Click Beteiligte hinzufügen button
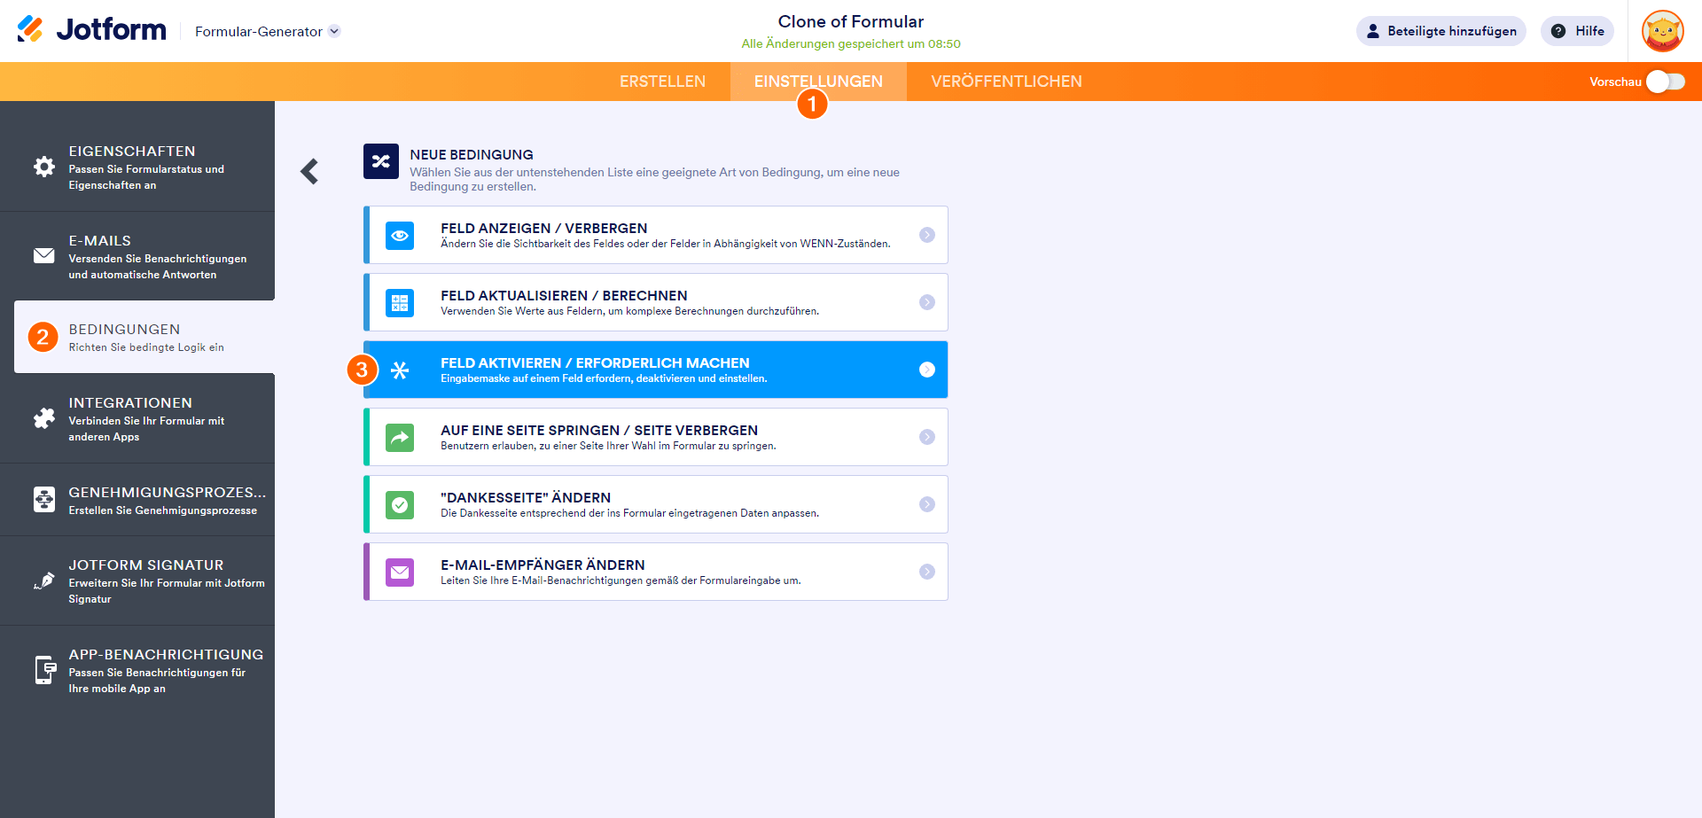 (1440, 31)
